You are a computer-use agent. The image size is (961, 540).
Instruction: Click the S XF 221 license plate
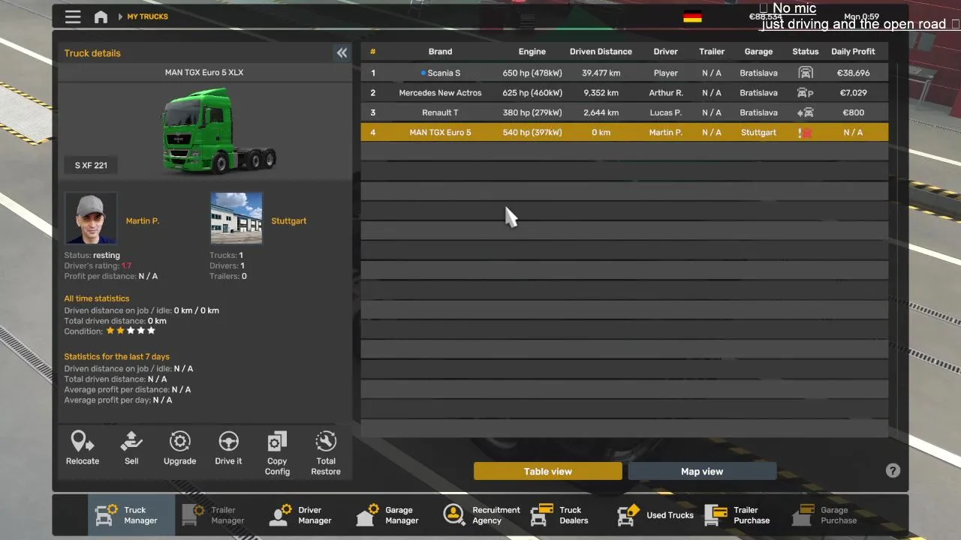tap(91, 165)
